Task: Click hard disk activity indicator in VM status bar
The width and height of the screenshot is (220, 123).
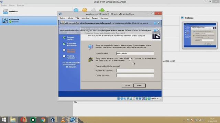Action: point(118,98)
